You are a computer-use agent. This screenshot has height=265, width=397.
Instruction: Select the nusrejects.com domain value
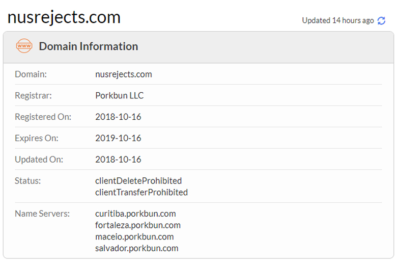point(124,74)
